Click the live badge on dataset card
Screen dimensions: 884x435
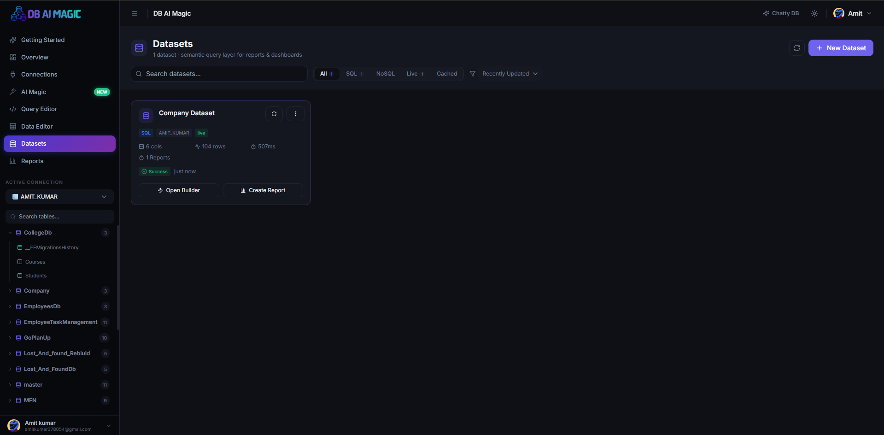[201, 133]
